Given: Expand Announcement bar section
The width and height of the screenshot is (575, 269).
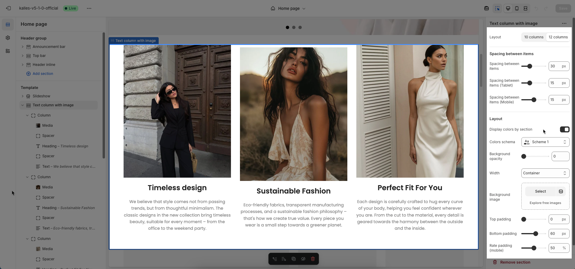Looking at the screenshot, I should coord(22,47).
